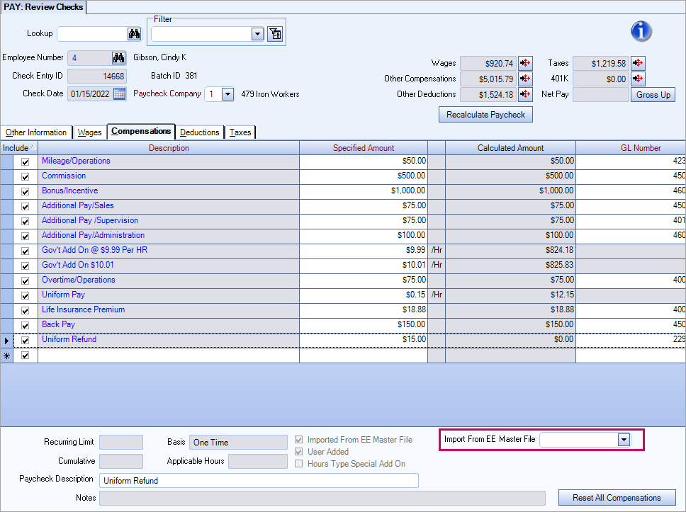Switch to the Deductions tab

pos(200,132)
